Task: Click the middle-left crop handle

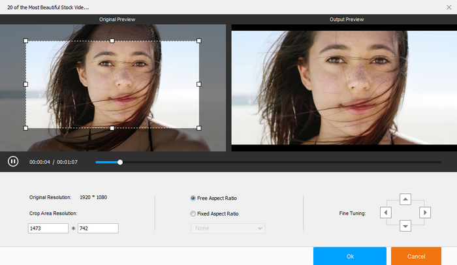Action: 25,84
